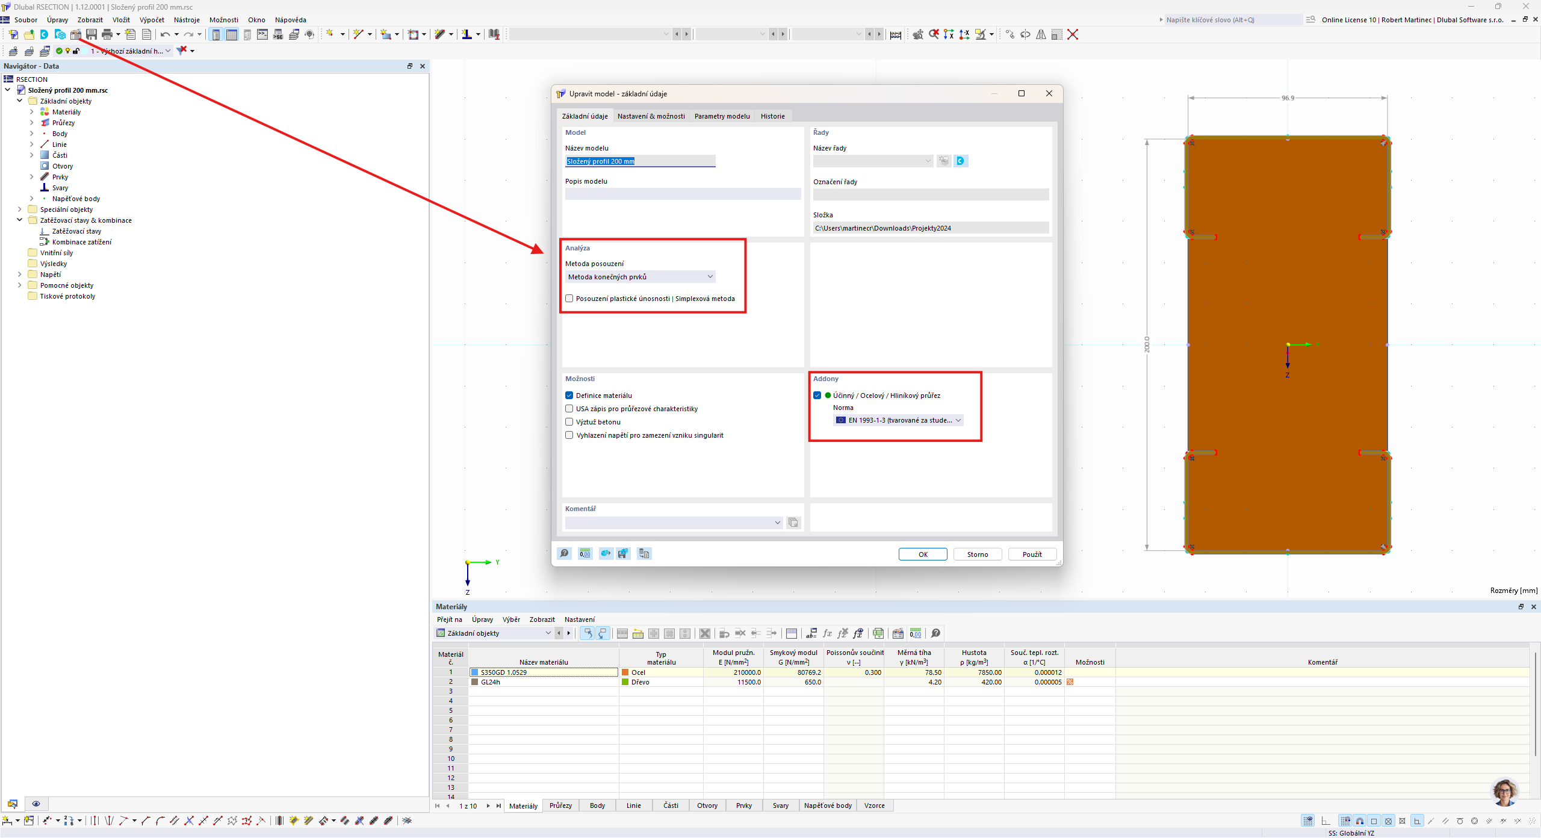Open the Norma EN 1993-1-3 dropdown
This screenshot has width=1541, height=838.
pyautogui.click(x=899, y=420)
